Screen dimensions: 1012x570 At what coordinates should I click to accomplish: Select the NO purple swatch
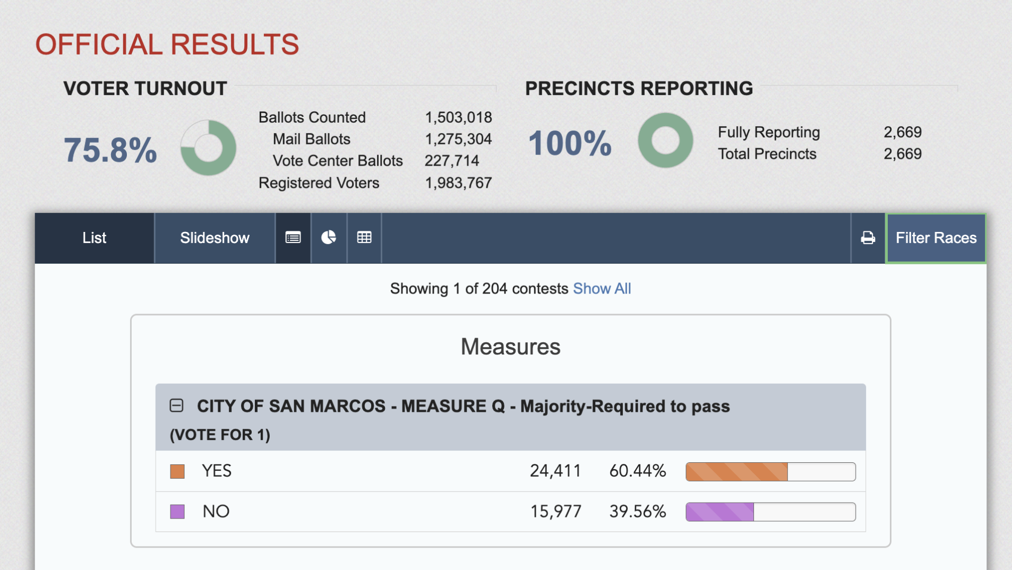(x=176, y=511)
